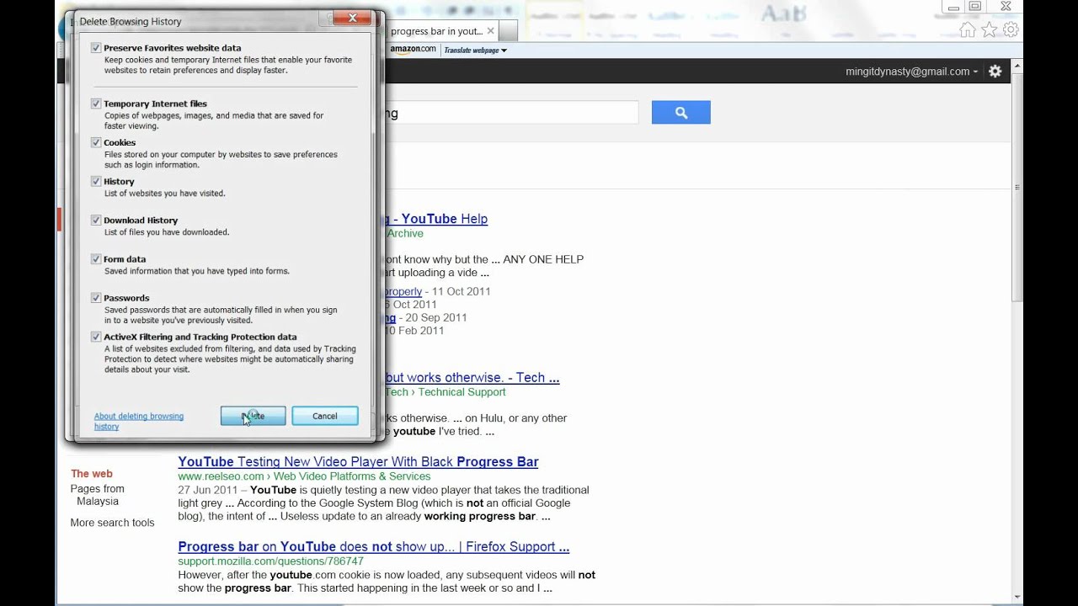The width and height of the screenshot is (1078, 606).
Task: Go to the browser Home page icon
Action: [968, 30]
